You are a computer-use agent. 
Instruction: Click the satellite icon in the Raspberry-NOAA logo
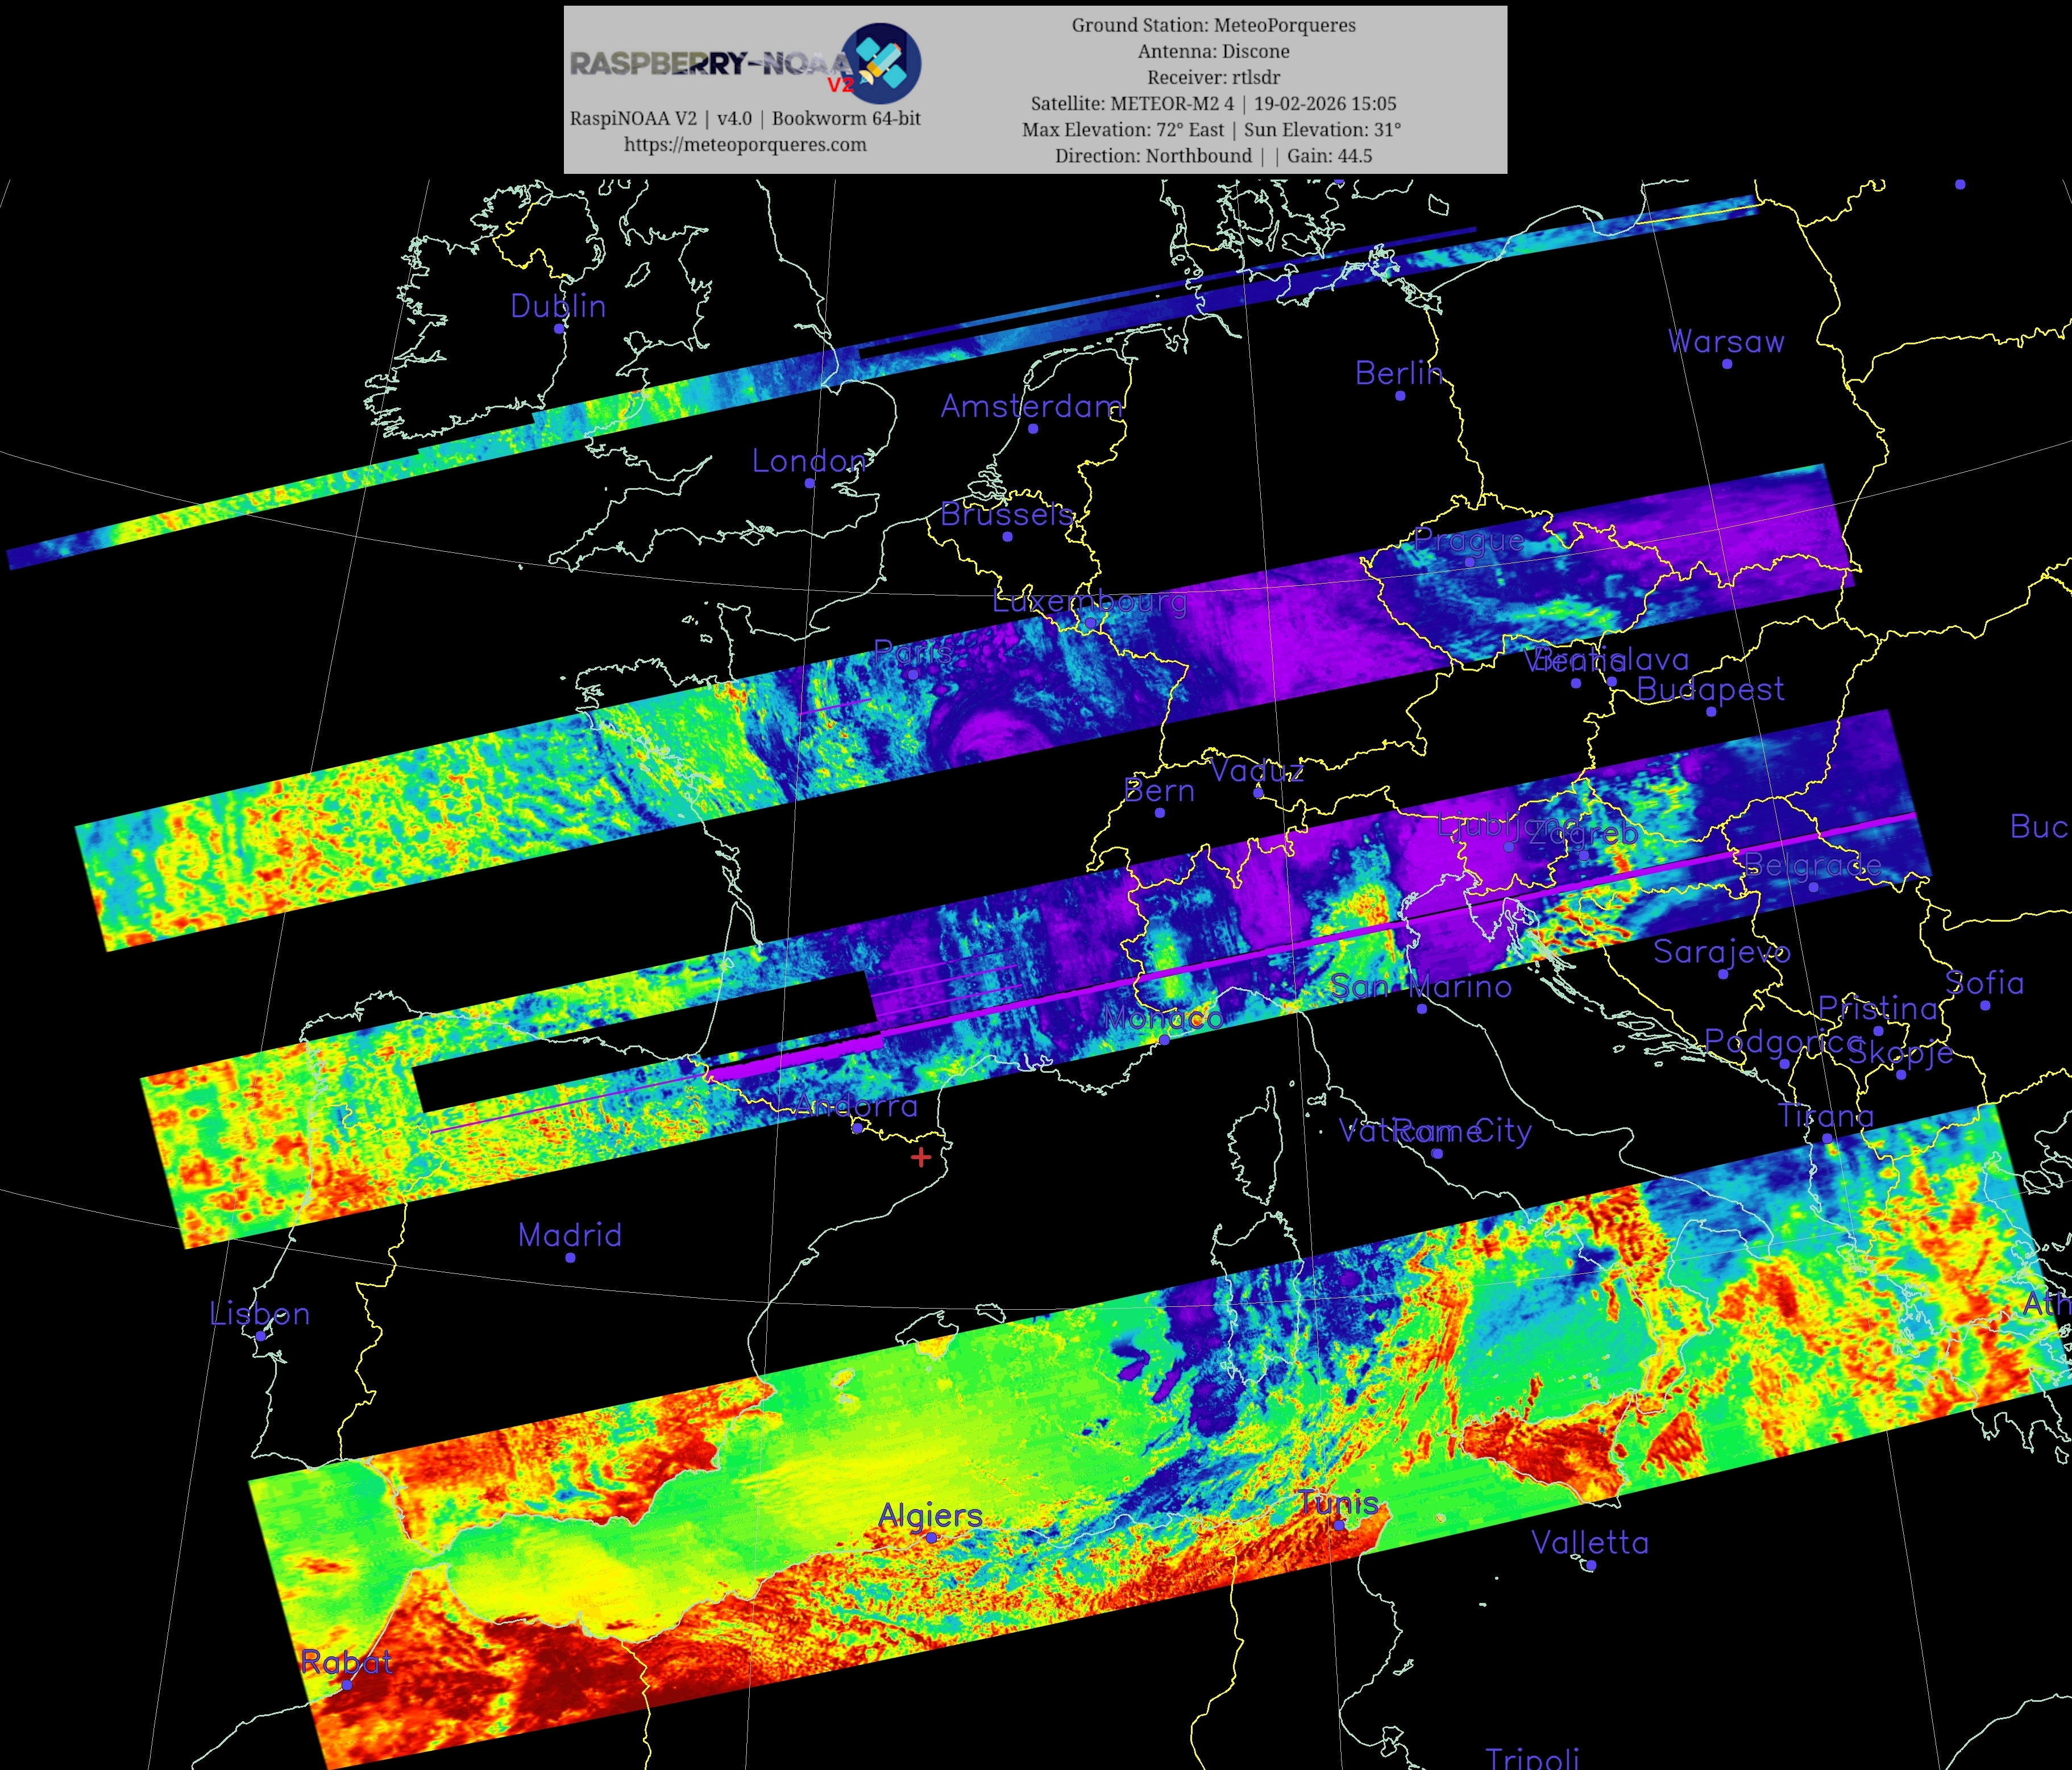coord(880,64)
